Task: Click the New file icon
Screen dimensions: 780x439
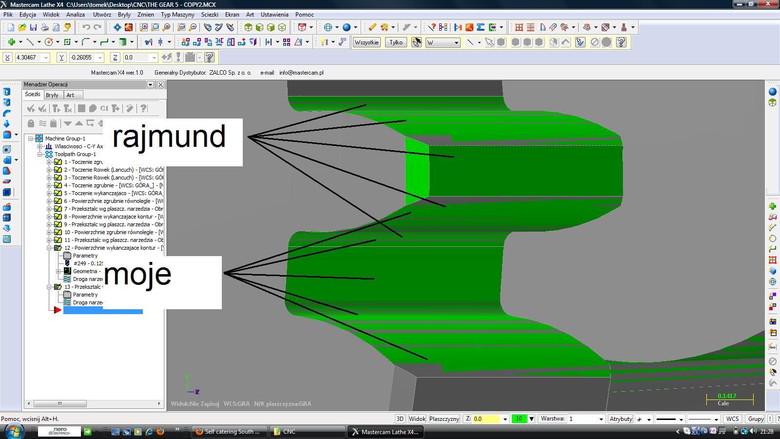Action: point(10,27)
